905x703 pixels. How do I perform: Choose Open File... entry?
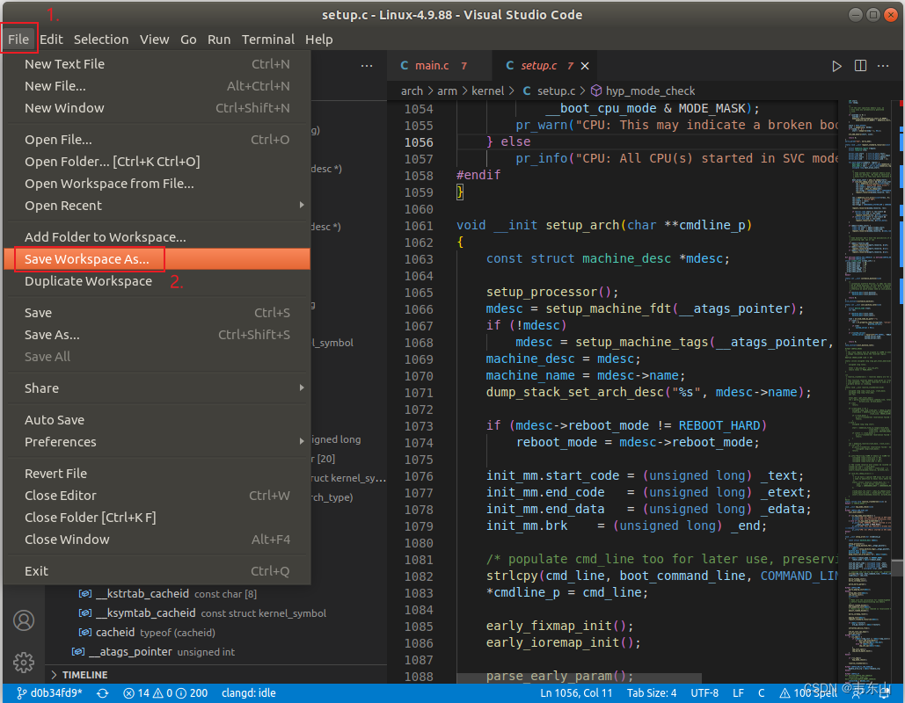(x=157, y=140)
